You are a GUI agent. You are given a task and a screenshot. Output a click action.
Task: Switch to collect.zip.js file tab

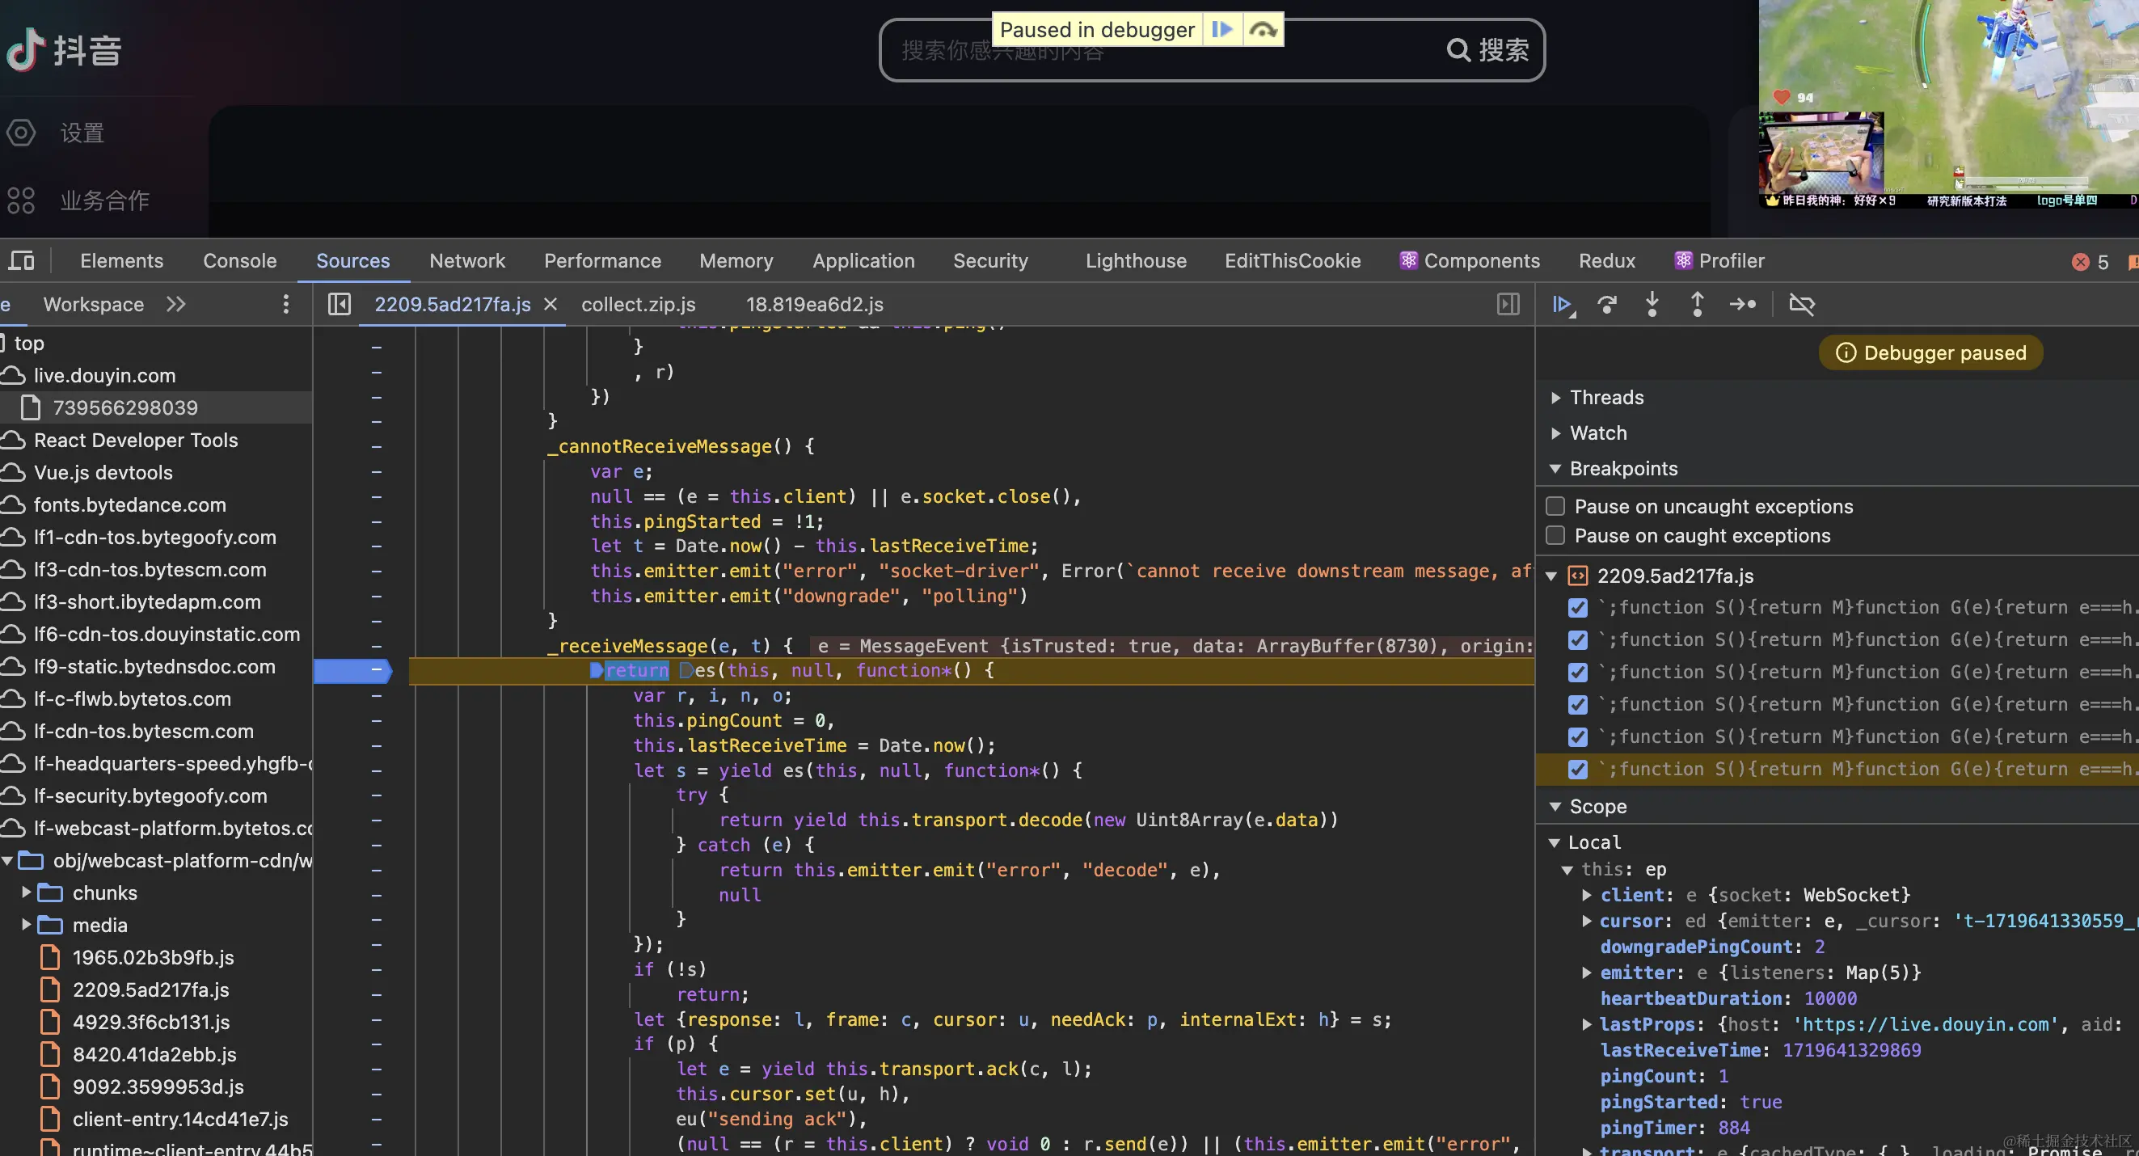click(x=638, y=305)
